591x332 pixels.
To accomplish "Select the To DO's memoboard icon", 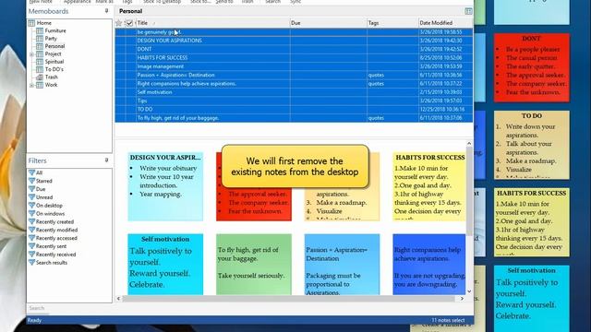I will (x=40, y=69).
